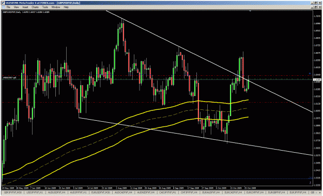Image resolution: width=323 pixels, height=196 pixels.
Task: Click the chart document icon beside File menu
Action: click(3, 7)
